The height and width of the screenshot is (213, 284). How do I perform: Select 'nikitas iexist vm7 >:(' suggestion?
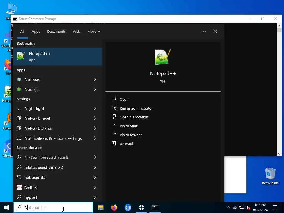(44, 167)
